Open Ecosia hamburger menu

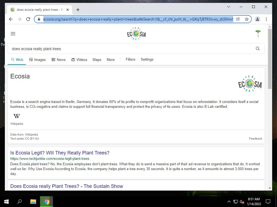coord(13,34)
